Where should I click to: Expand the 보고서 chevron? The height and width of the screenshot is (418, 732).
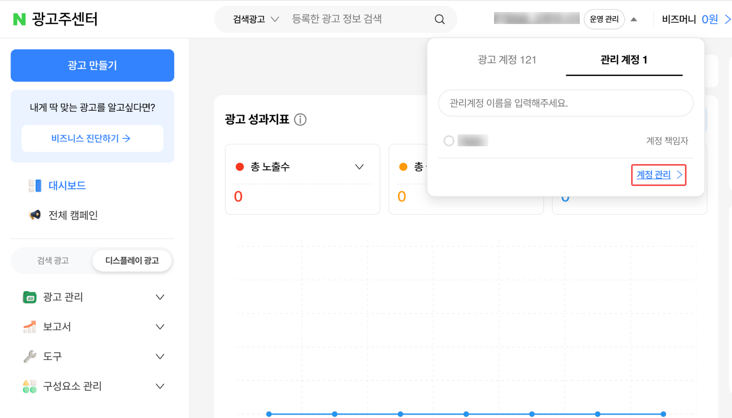pos(161,327)
